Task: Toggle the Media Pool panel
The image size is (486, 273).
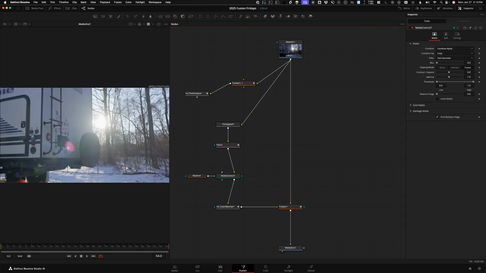Action: [x=34, y=8]
